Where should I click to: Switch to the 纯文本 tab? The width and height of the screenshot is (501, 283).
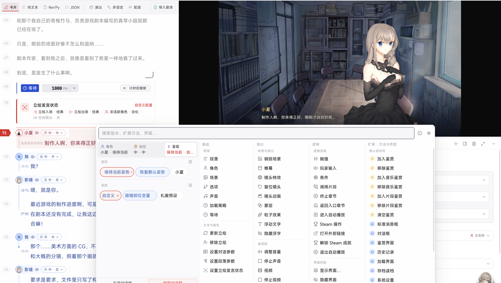coord(30,7)
